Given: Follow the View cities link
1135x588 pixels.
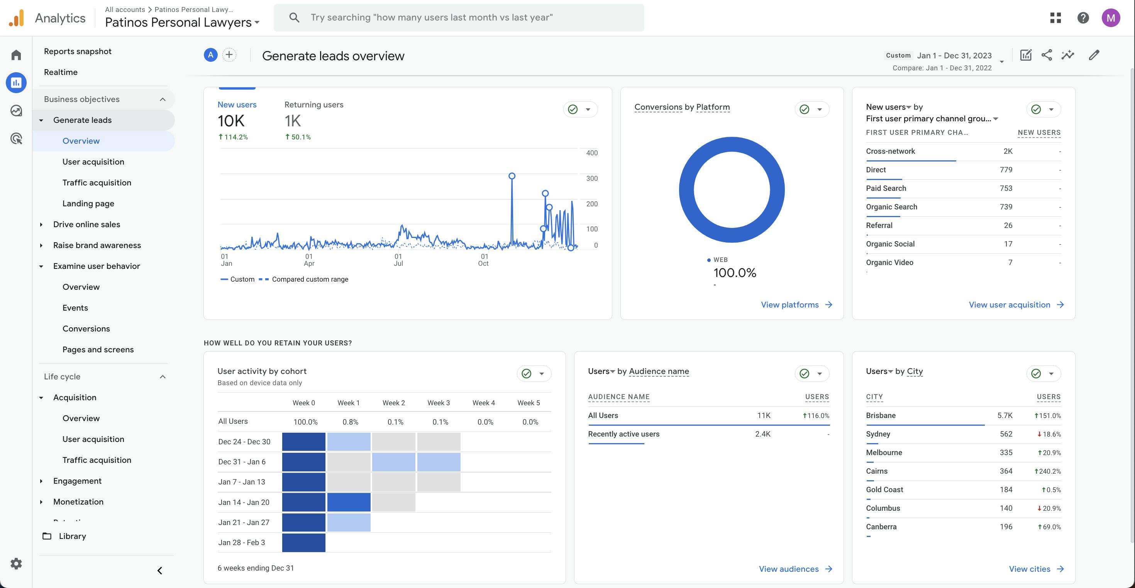Looking at the screenshot, I should (1029, 569).
